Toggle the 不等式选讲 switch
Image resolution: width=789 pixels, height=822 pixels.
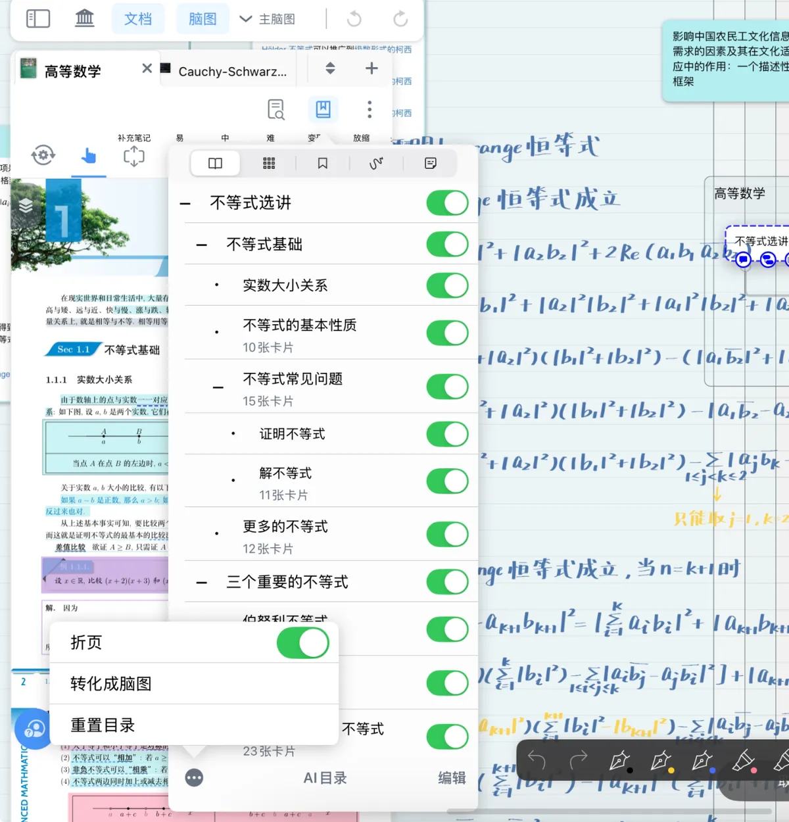coord(447,203)
